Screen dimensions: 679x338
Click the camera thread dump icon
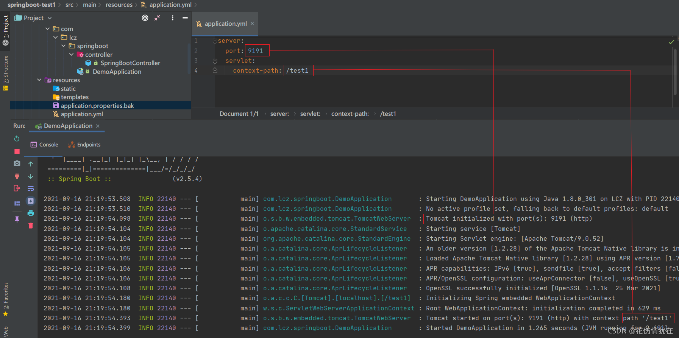coord(17,164)
